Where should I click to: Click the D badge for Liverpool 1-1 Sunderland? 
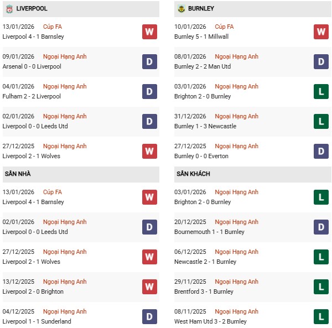pos(149,316)
